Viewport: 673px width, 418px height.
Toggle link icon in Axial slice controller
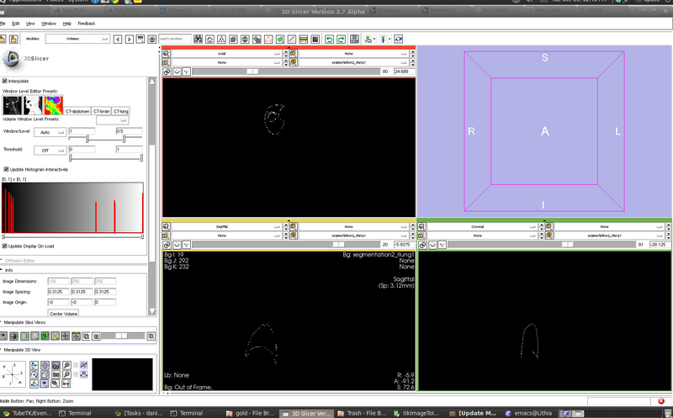pyautogui.click(x=167, y=71)
